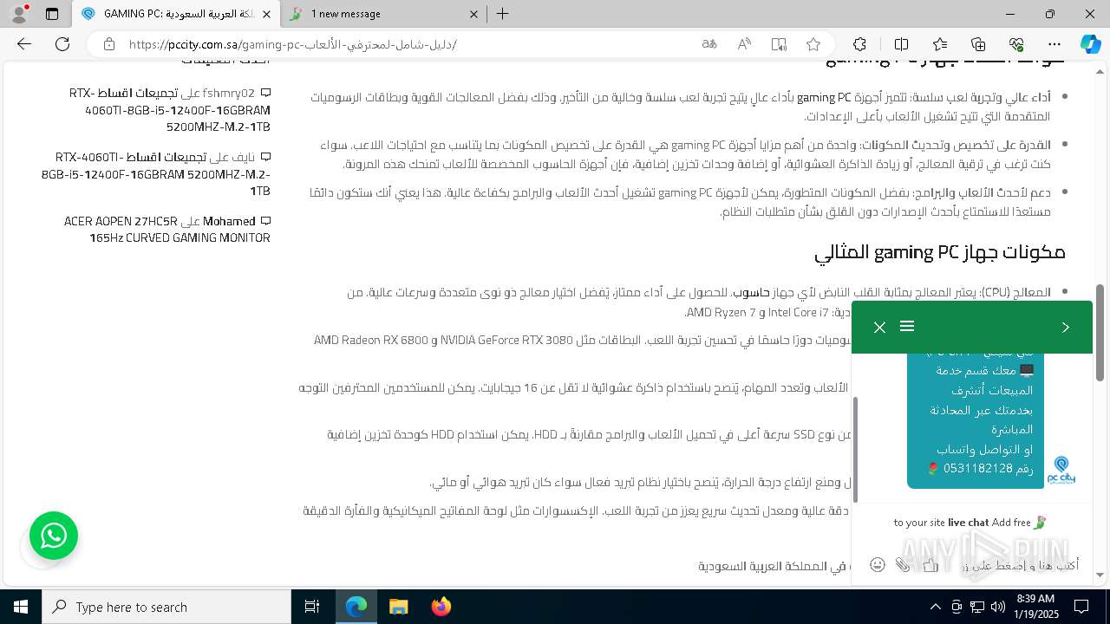Start Read aloud
Viewport: 1110px width, 624px height.
744,44
